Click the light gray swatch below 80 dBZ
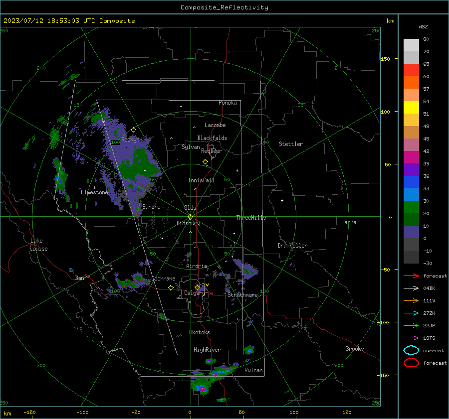The image size is (449, 419). (411, 45)
